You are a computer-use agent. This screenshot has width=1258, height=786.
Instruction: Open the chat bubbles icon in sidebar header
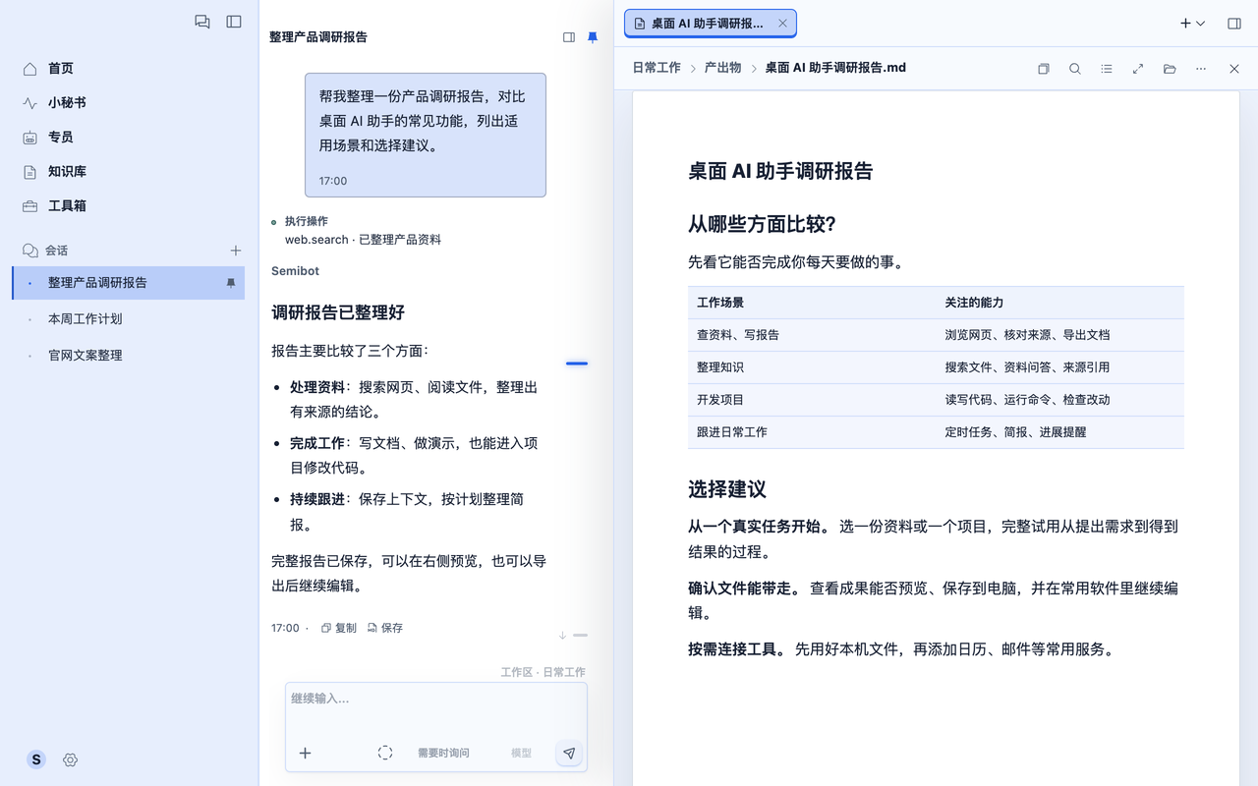click(x=202, y=22)
